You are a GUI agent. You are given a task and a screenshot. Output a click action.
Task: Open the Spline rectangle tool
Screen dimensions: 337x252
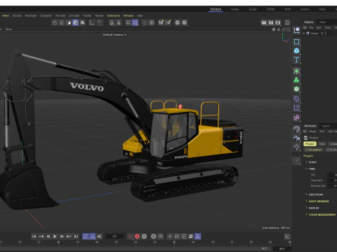click(296, 42)
